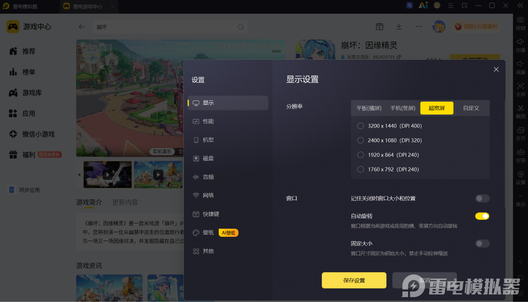Open 网络 settings category

pos(228,196)
